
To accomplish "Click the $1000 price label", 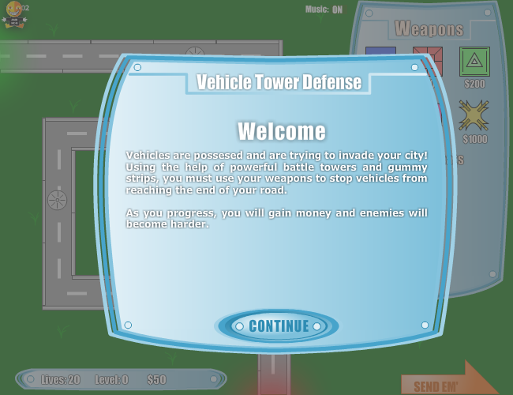I will pos(474,139).
